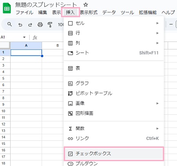Open the ツール menu
The image size is (177, 166).
coord(127,12)
